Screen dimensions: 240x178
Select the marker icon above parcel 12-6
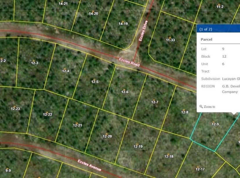124,90
